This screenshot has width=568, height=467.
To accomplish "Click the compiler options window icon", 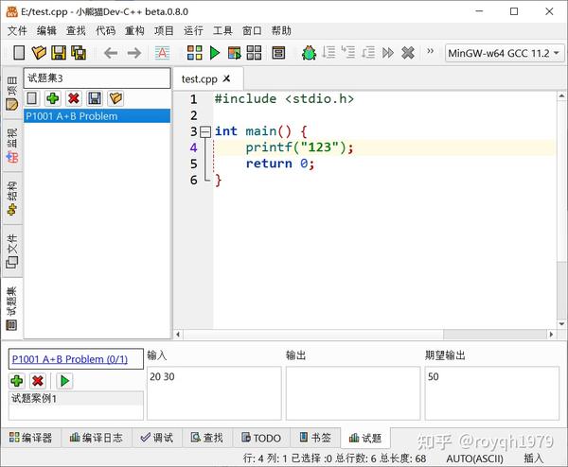I will click(x=278, y=53).
